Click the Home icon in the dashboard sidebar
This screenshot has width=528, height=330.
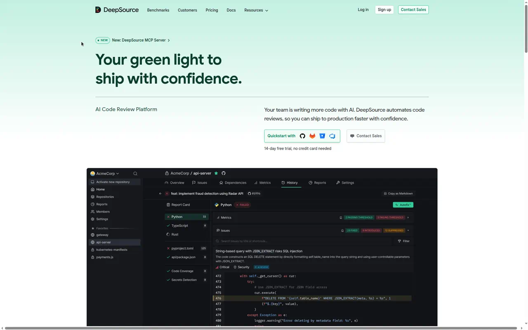click(x=93, y=189)
